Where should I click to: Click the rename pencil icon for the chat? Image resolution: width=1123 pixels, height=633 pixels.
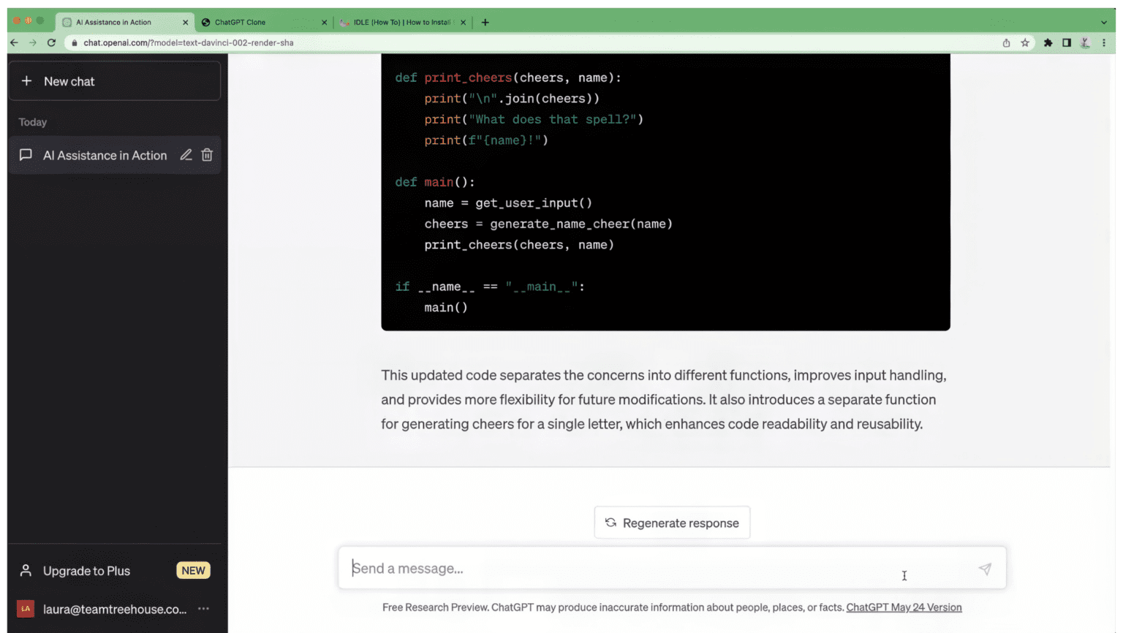point(186,155)
